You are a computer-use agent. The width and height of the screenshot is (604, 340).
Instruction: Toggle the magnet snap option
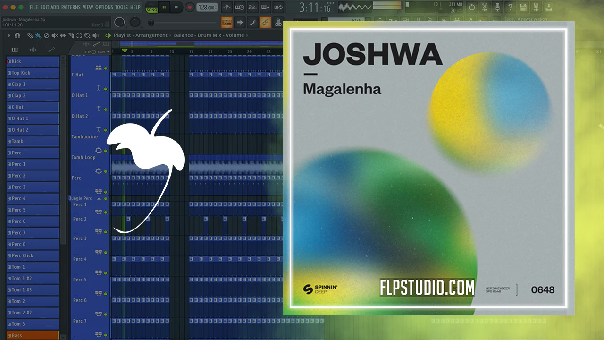tap(17, 35)
